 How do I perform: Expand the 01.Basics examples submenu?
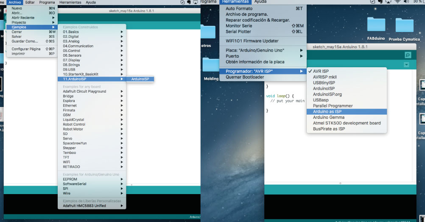(92, 32)
